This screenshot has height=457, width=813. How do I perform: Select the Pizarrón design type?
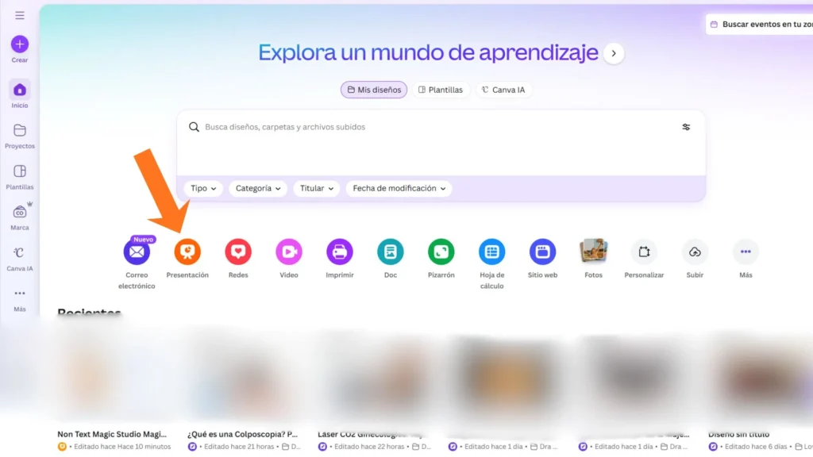pos(441,251)
